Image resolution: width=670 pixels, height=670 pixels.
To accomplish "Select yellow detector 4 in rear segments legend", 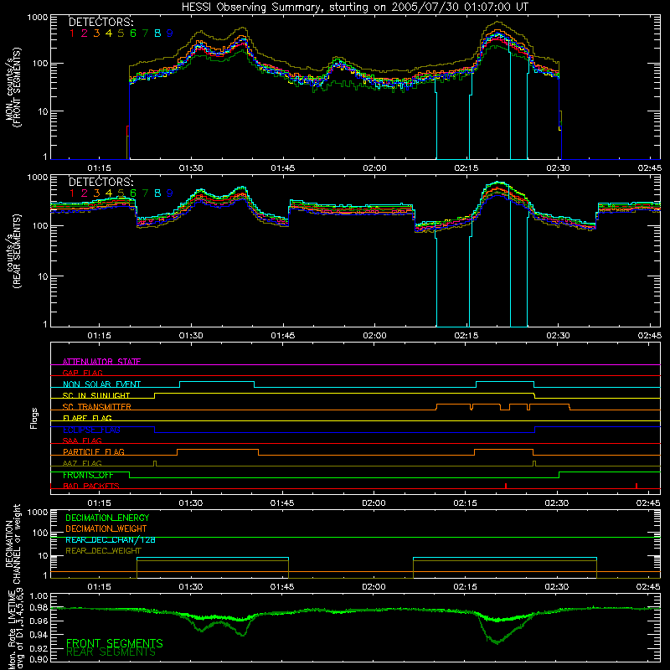I will point(109,193).
